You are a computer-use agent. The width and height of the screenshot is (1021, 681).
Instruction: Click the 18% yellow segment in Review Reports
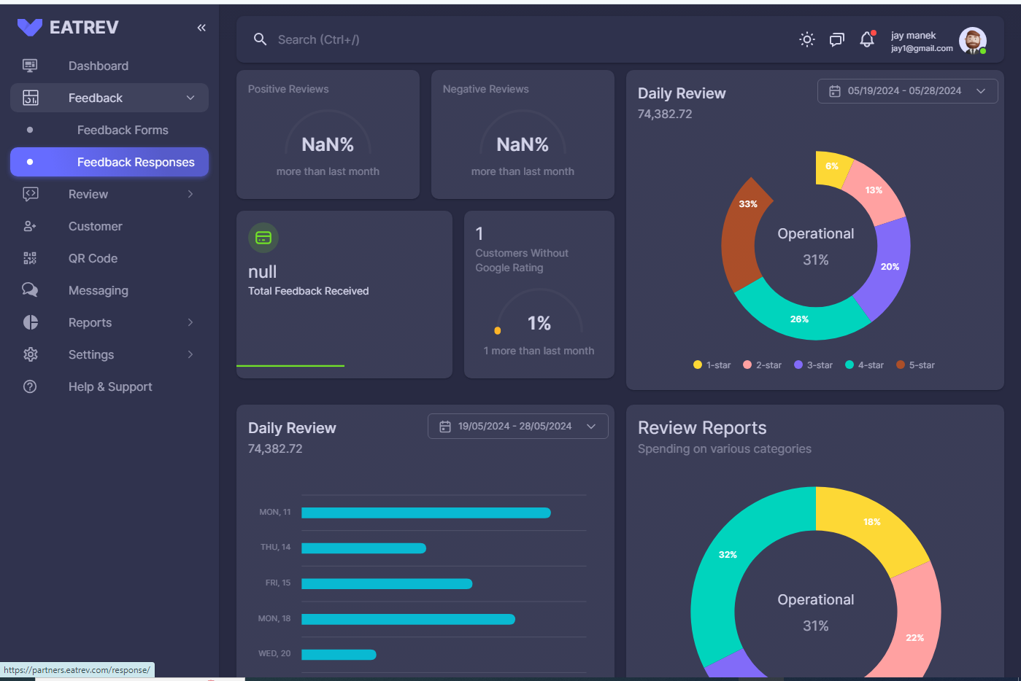(871, 522)
